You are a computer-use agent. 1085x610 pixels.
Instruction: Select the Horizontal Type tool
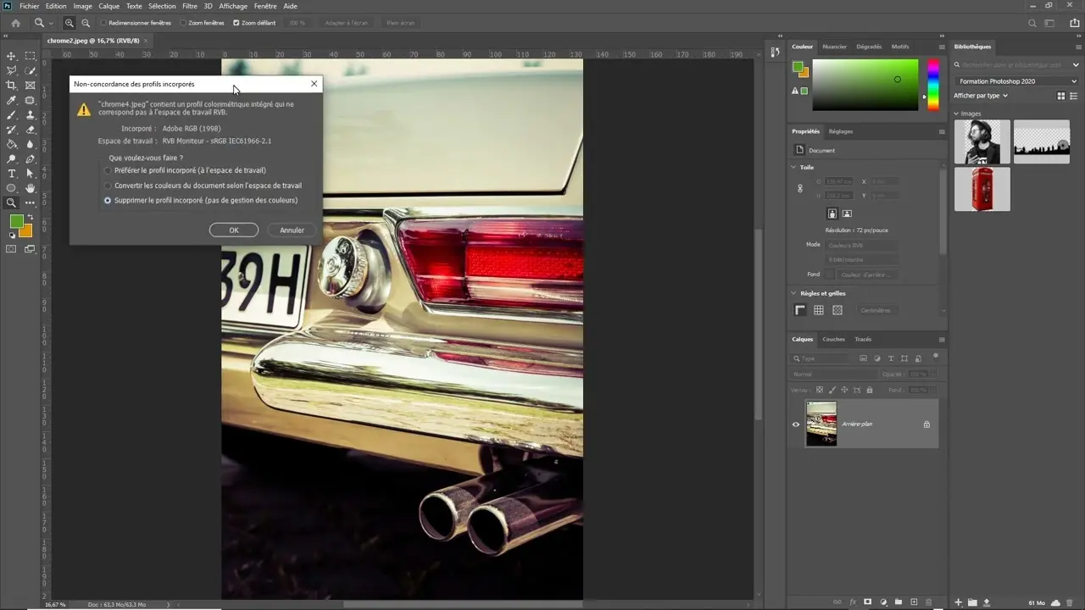coord(11,174)
